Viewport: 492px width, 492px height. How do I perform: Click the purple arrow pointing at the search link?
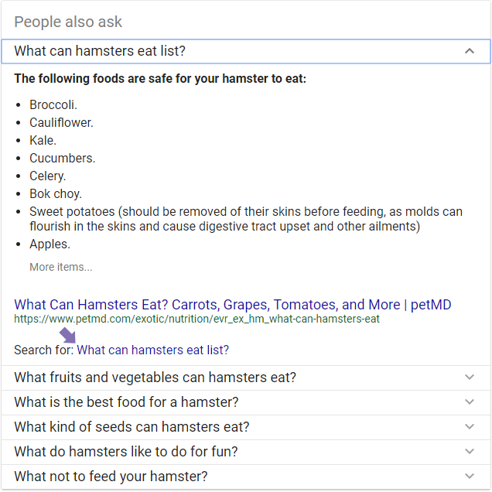pos(68,335)
